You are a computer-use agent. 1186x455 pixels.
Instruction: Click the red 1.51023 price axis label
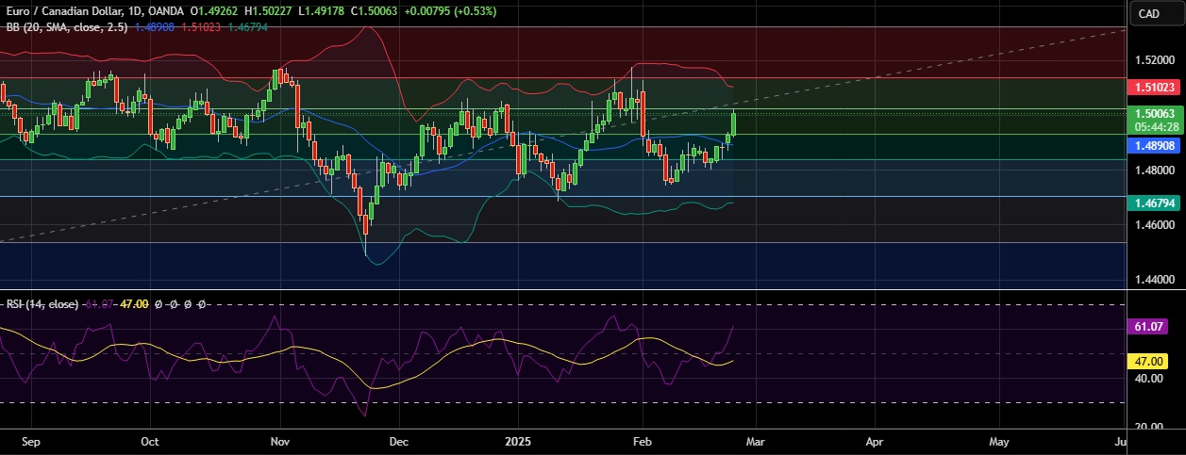[1154, 88]
